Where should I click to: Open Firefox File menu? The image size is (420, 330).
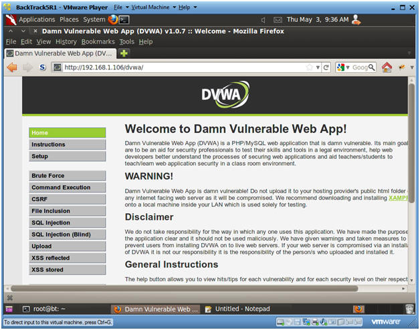(x=11, y=42)
